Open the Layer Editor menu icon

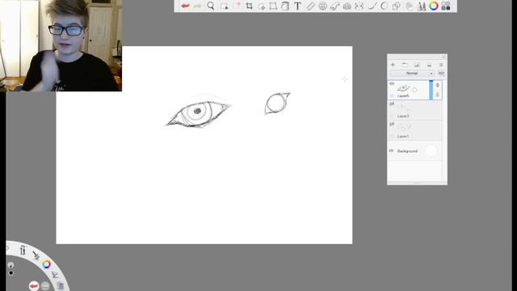(441, 65)
